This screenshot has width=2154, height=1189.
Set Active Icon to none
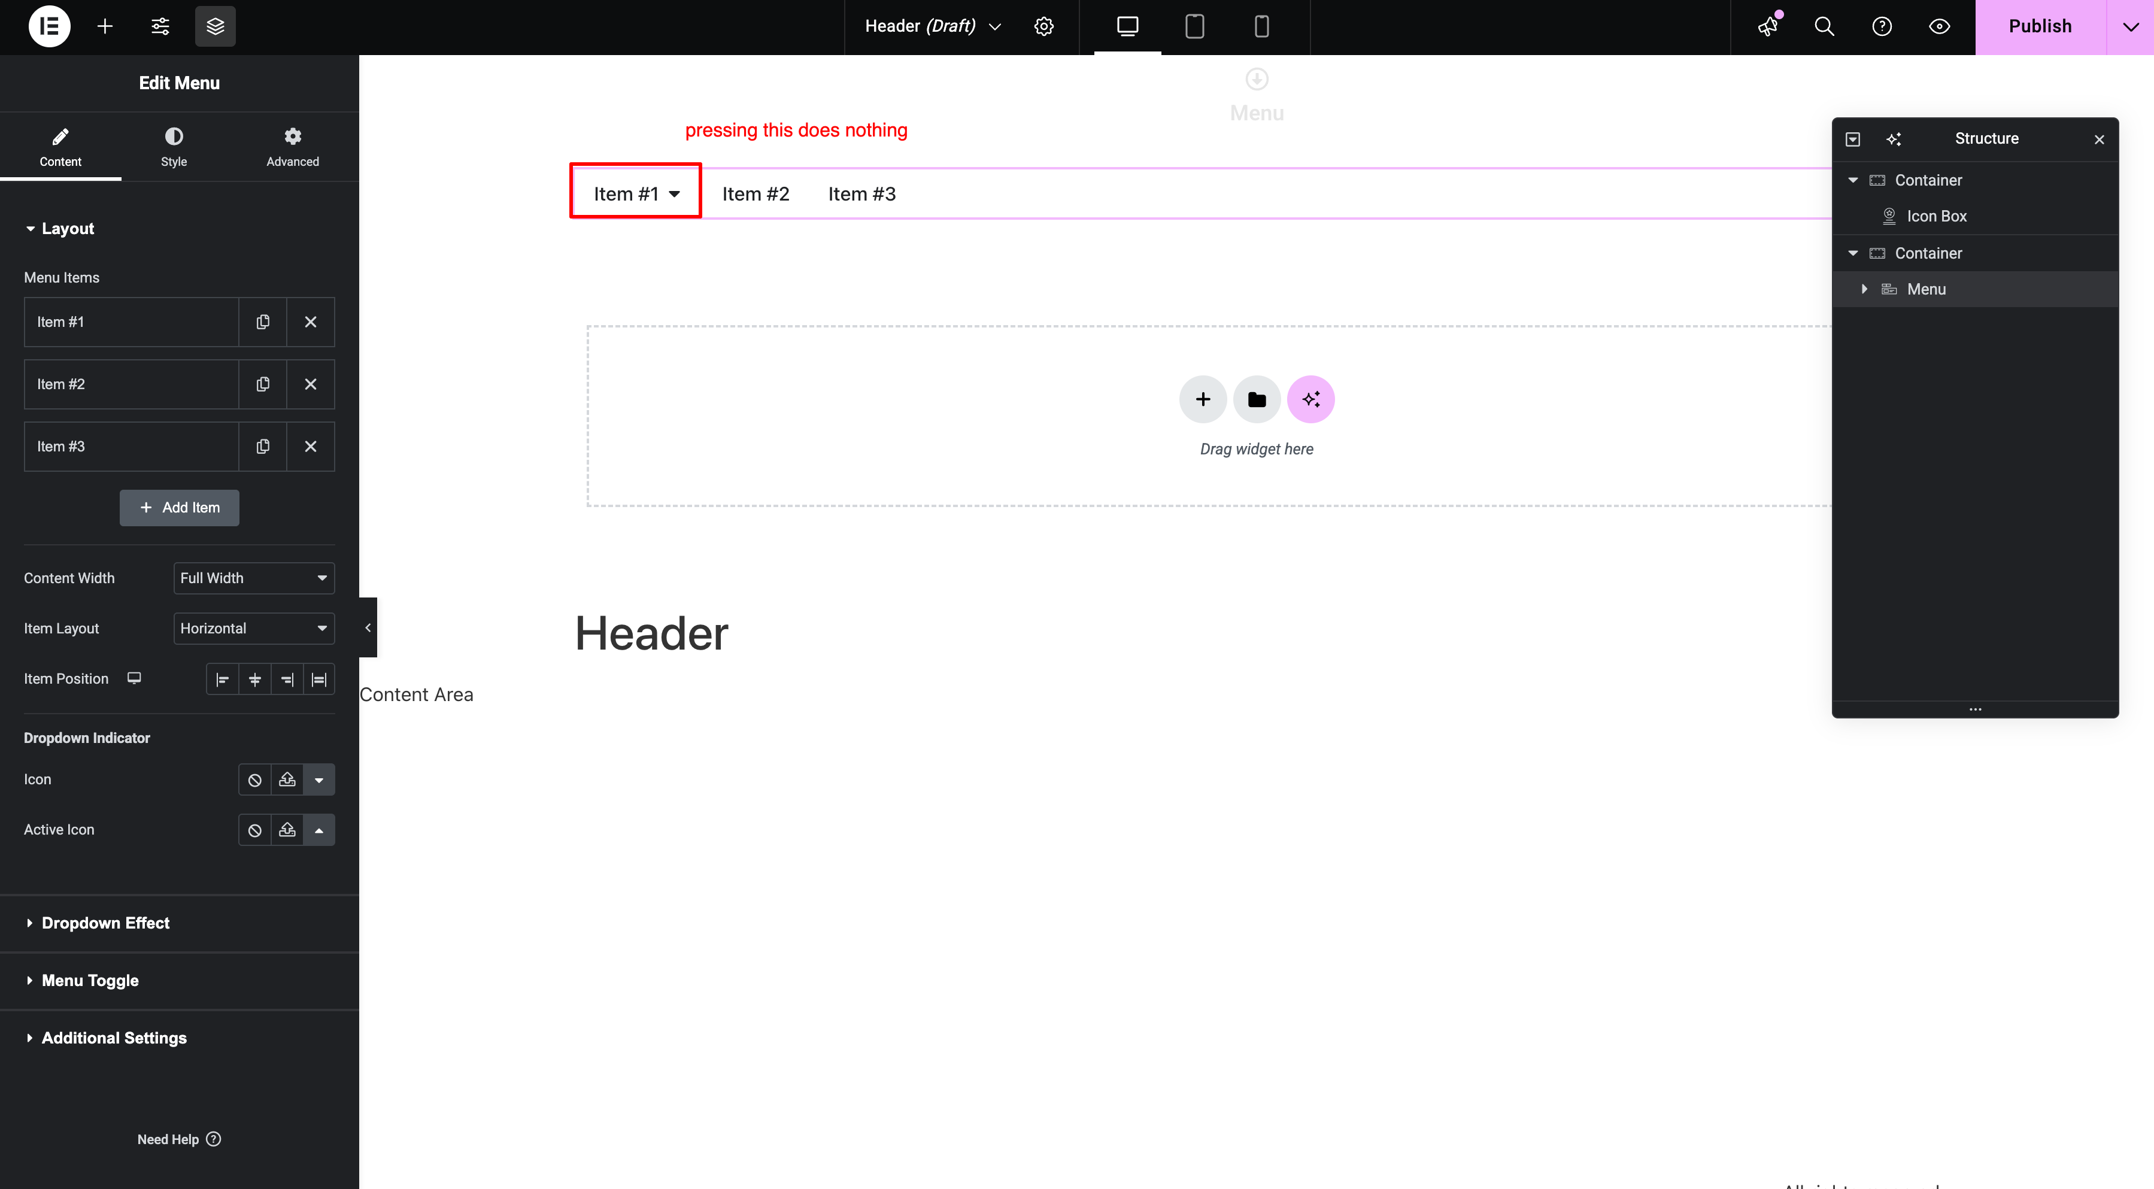pyautogui.click(x=255, y=829)
